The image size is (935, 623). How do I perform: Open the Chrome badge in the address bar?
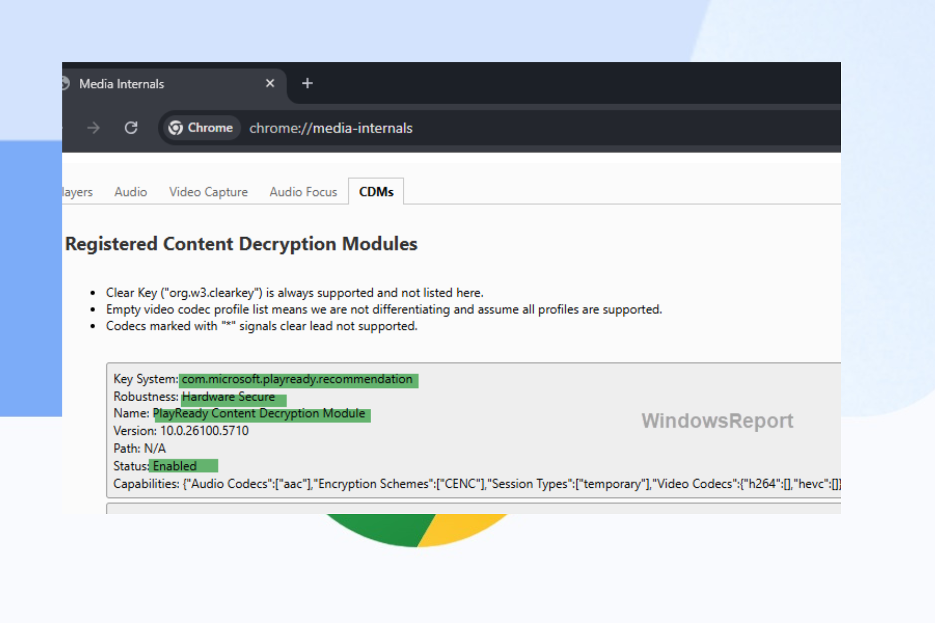click(x=201, y=128)
